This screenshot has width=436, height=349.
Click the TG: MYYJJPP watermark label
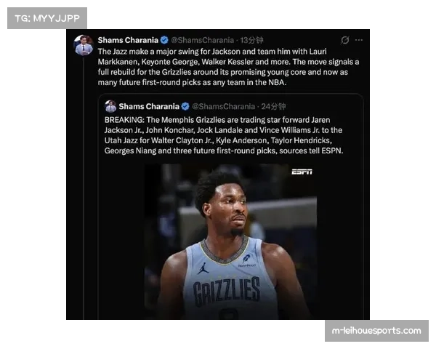click(47, 17)
